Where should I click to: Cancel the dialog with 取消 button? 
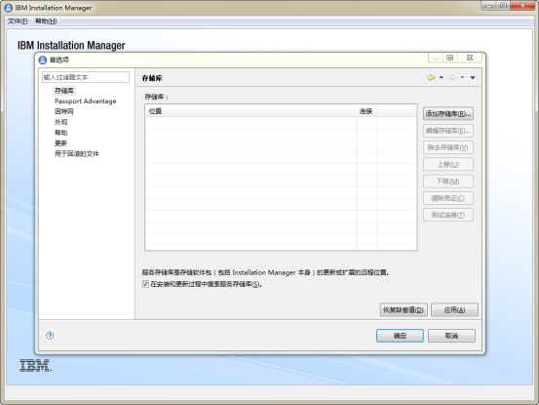pyautogui.click(x=451, y=336)
